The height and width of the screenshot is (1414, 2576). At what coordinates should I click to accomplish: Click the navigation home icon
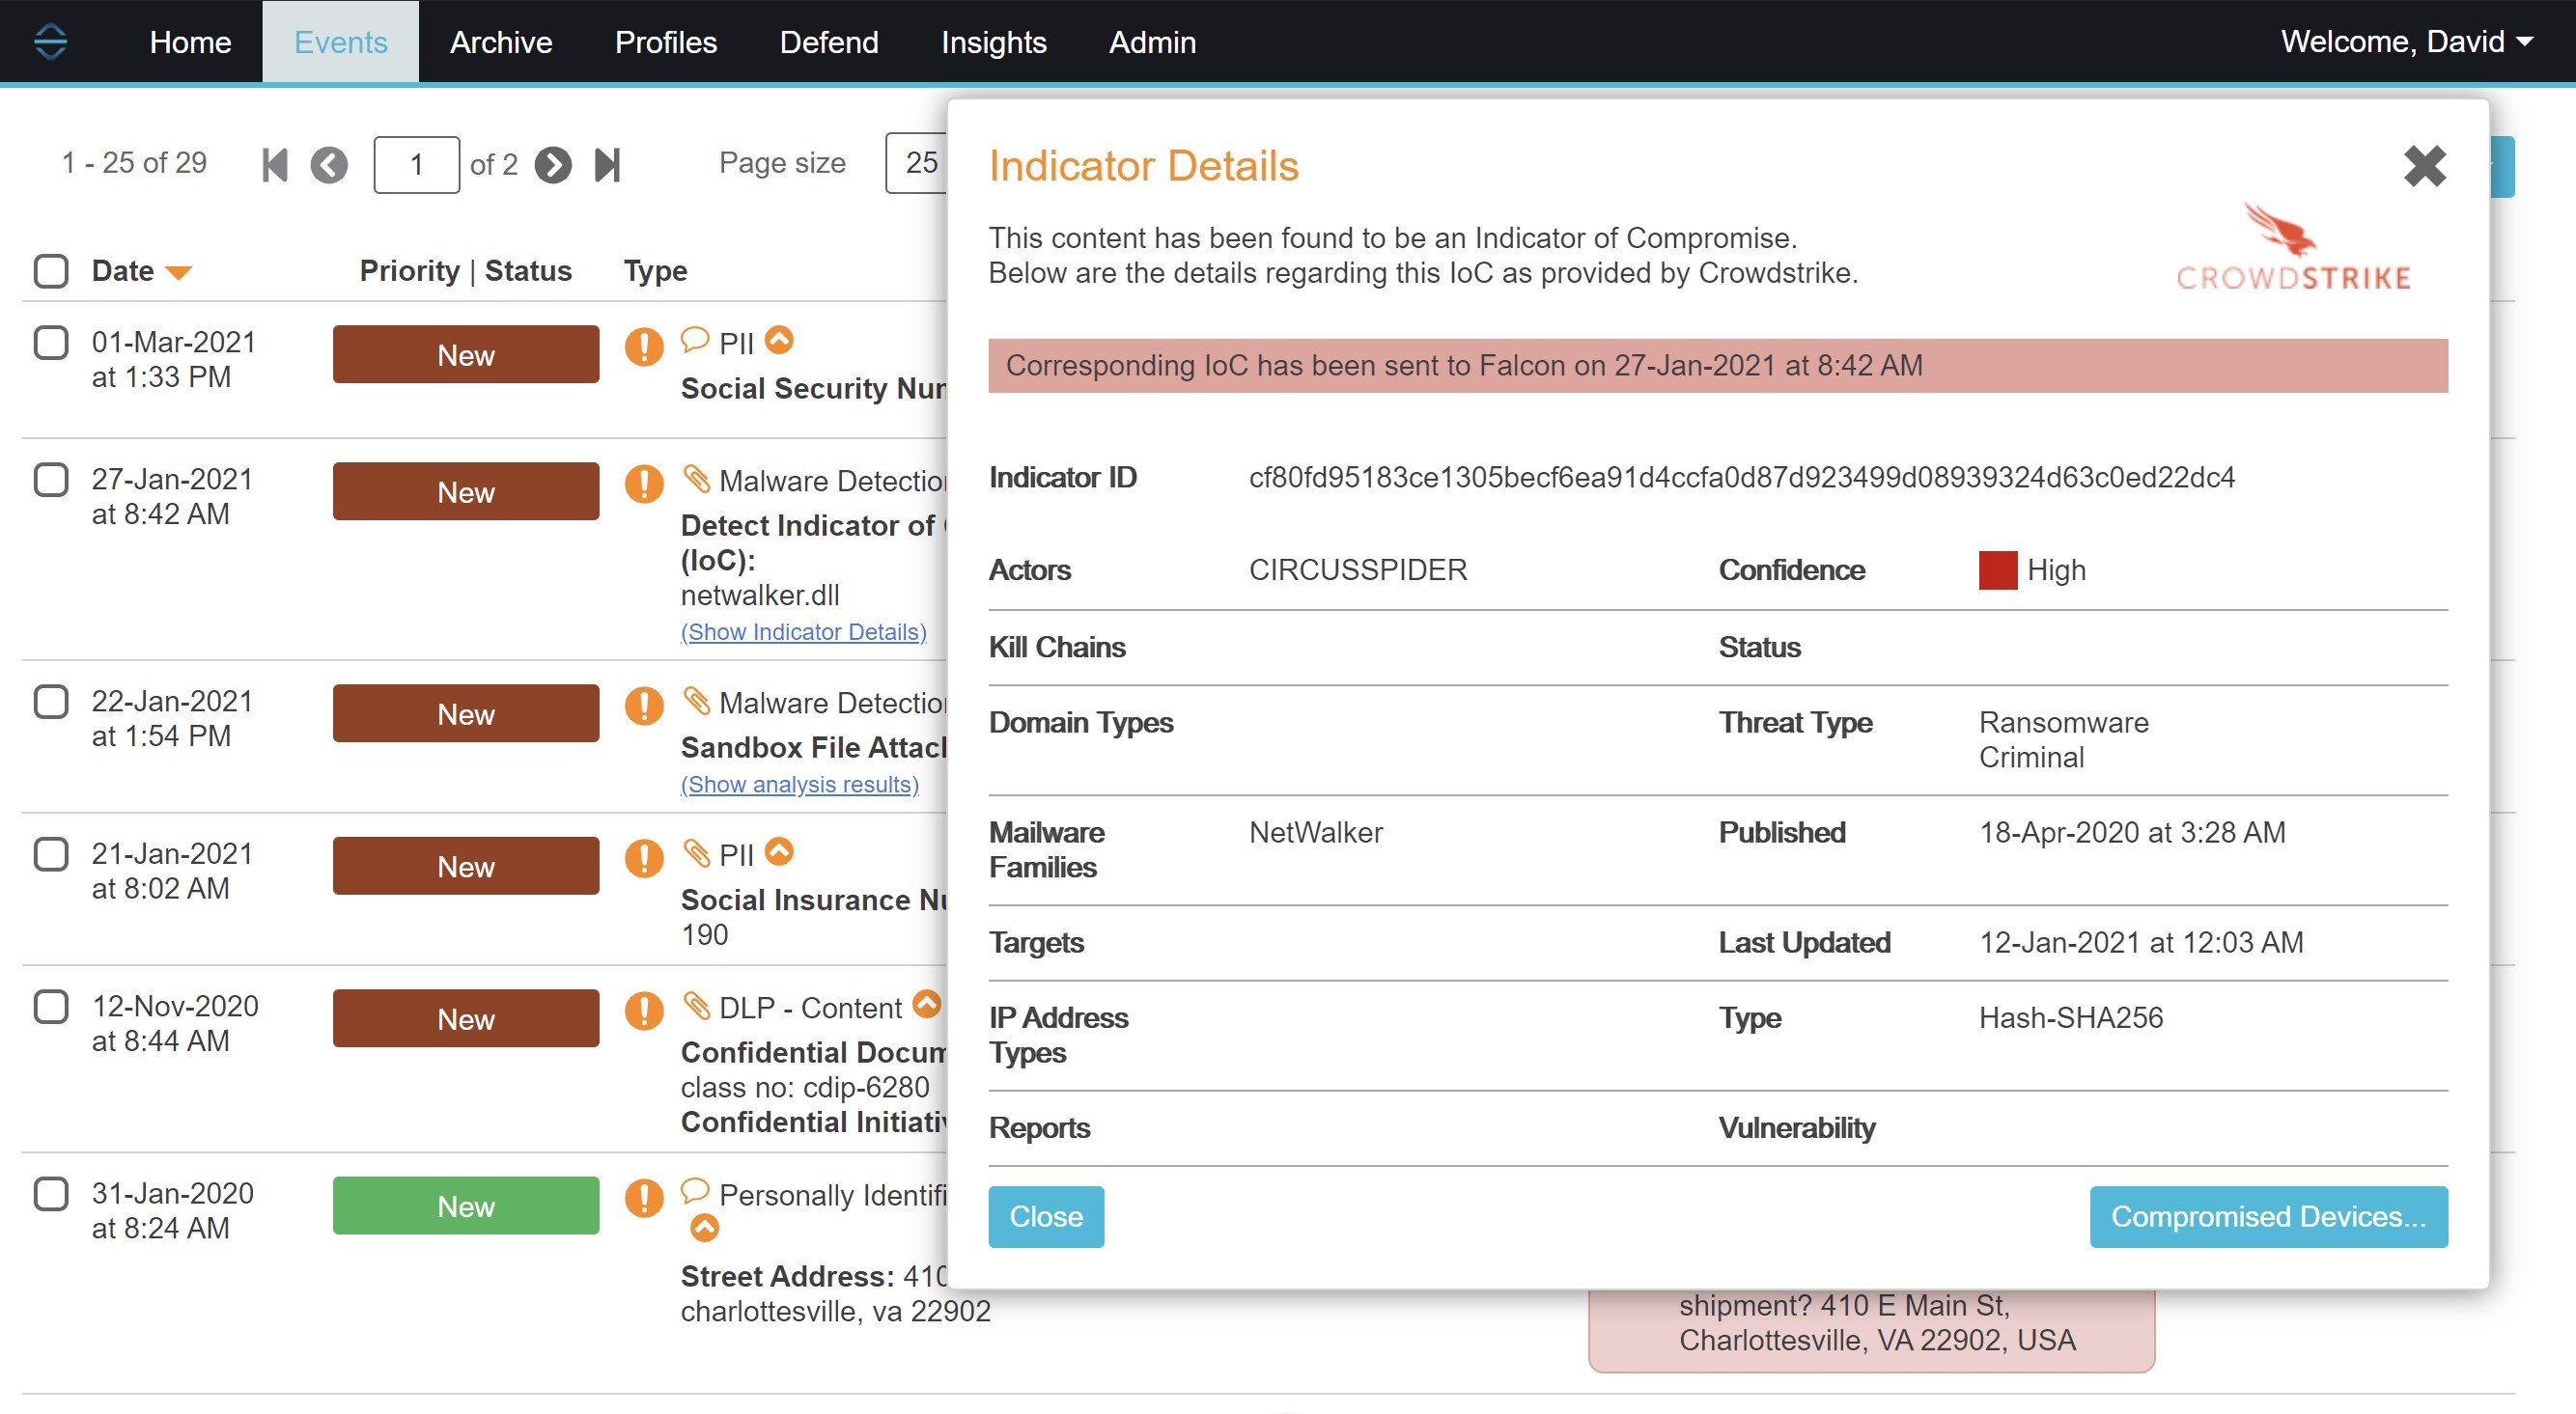[54, 39]
